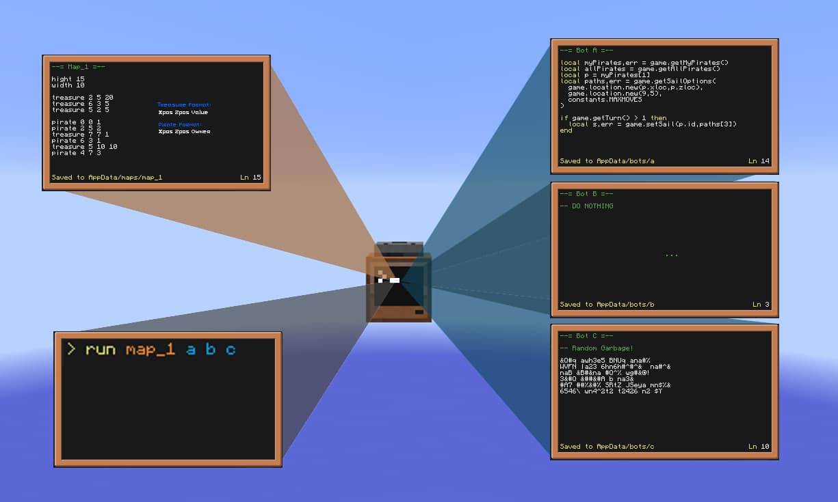Click the 'treasure 2 5 20' line
838x502 pixels.
point(82,98)
